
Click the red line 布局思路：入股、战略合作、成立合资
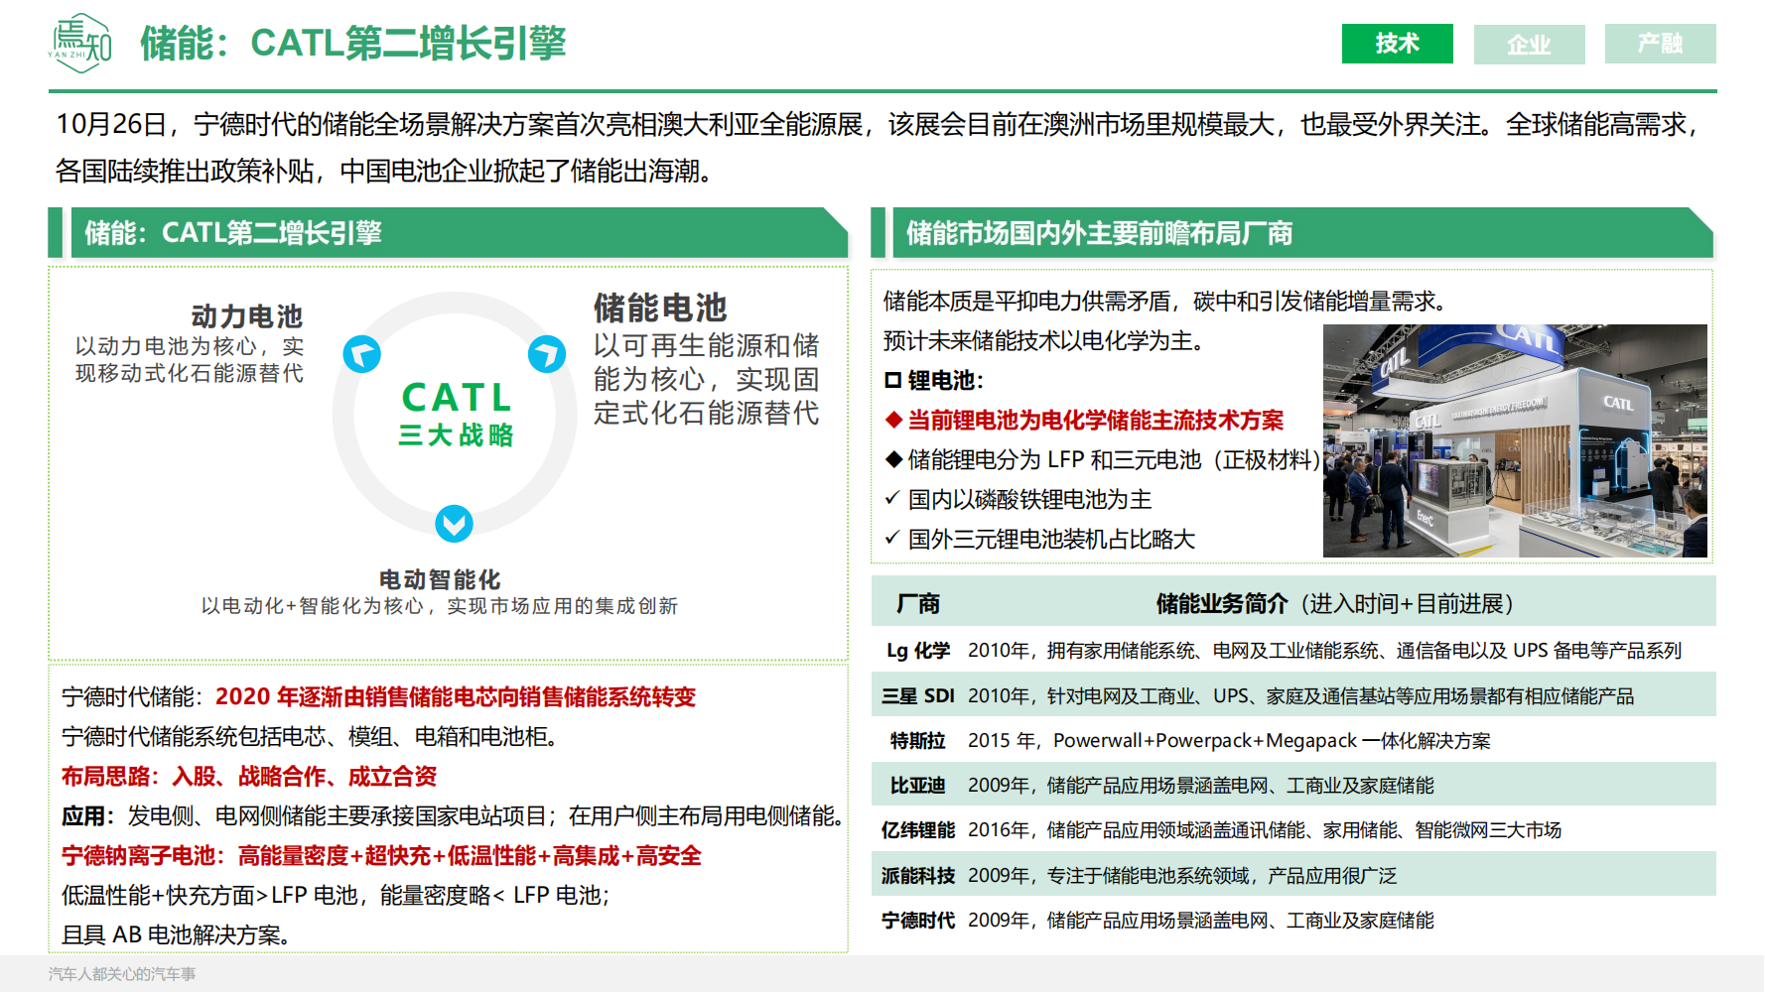pyautogui.click(x=249, y=776)
